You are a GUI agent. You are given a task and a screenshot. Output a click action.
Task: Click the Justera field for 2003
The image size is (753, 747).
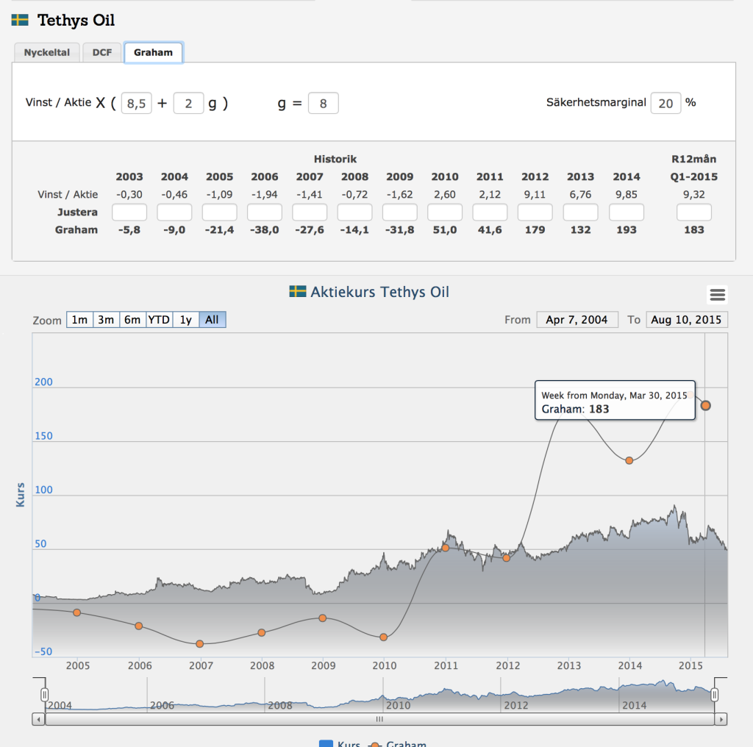[129, 212]
